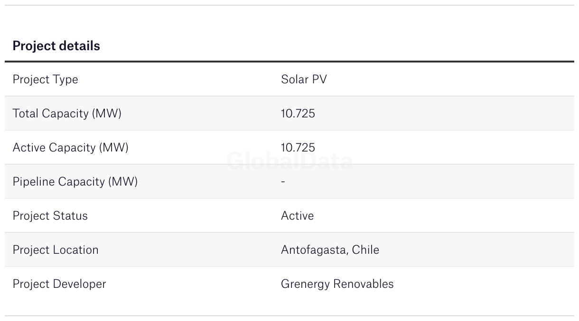Image resolution: width=579 pixels, height=321 pixels.
Task: Select the Project Location label
Action: point(56,250)
